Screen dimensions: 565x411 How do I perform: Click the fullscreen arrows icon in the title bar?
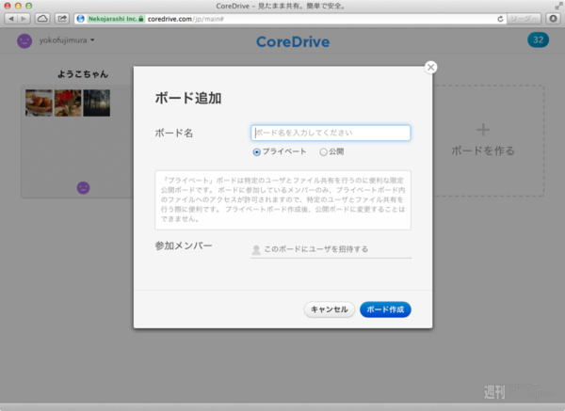pyautogui.click(x=558, y=6)
